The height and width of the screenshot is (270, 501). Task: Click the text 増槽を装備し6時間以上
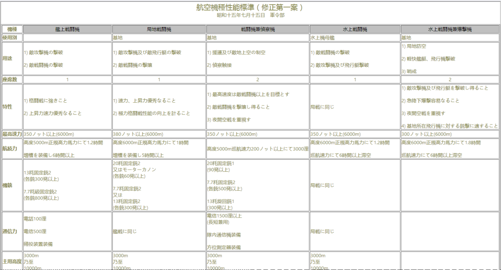(x=49, y=155)
